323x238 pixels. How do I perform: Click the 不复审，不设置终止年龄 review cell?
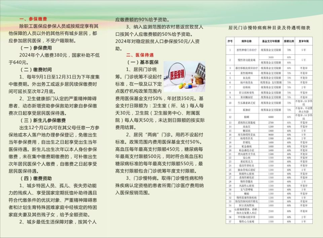tap(303, 110)
